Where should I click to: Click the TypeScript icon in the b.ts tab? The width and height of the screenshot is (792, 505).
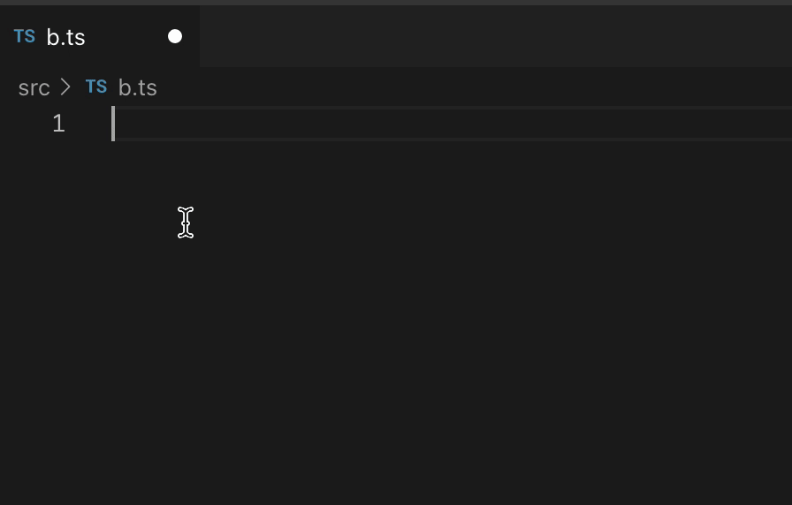point(24,36)
